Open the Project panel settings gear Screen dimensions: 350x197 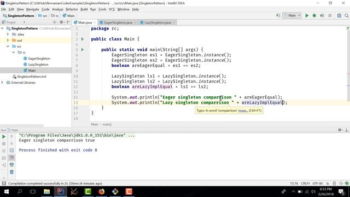click(62, 22)
